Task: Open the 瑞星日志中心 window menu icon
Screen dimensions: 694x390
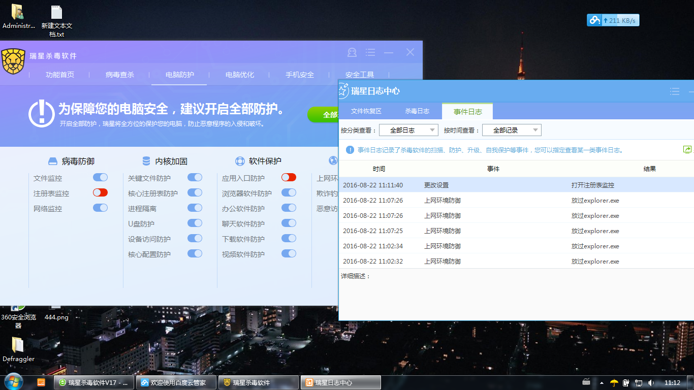Action: click(675, 91)
